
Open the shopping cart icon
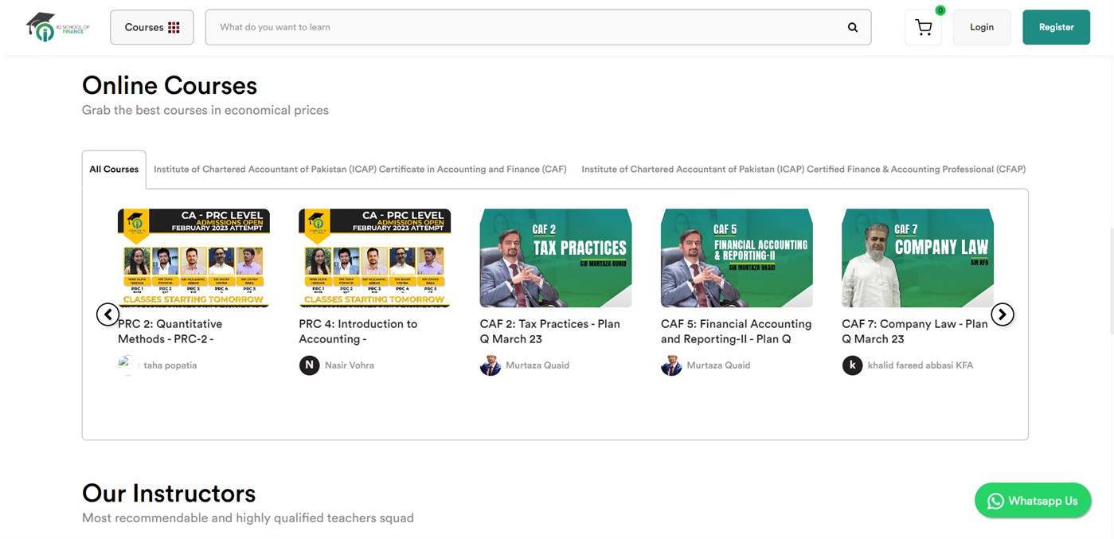923,28
